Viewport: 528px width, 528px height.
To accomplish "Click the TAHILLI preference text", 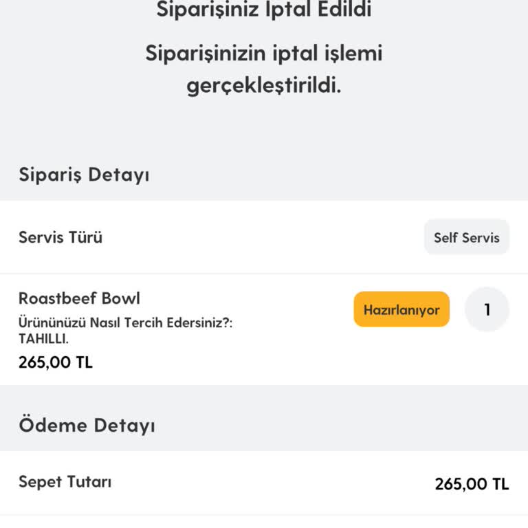I will pos(43,338).
